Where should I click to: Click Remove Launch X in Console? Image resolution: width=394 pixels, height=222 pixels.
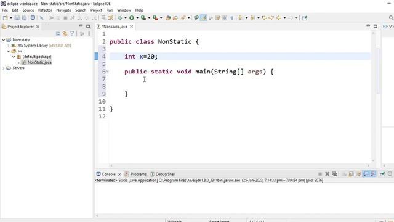(327, 174)
